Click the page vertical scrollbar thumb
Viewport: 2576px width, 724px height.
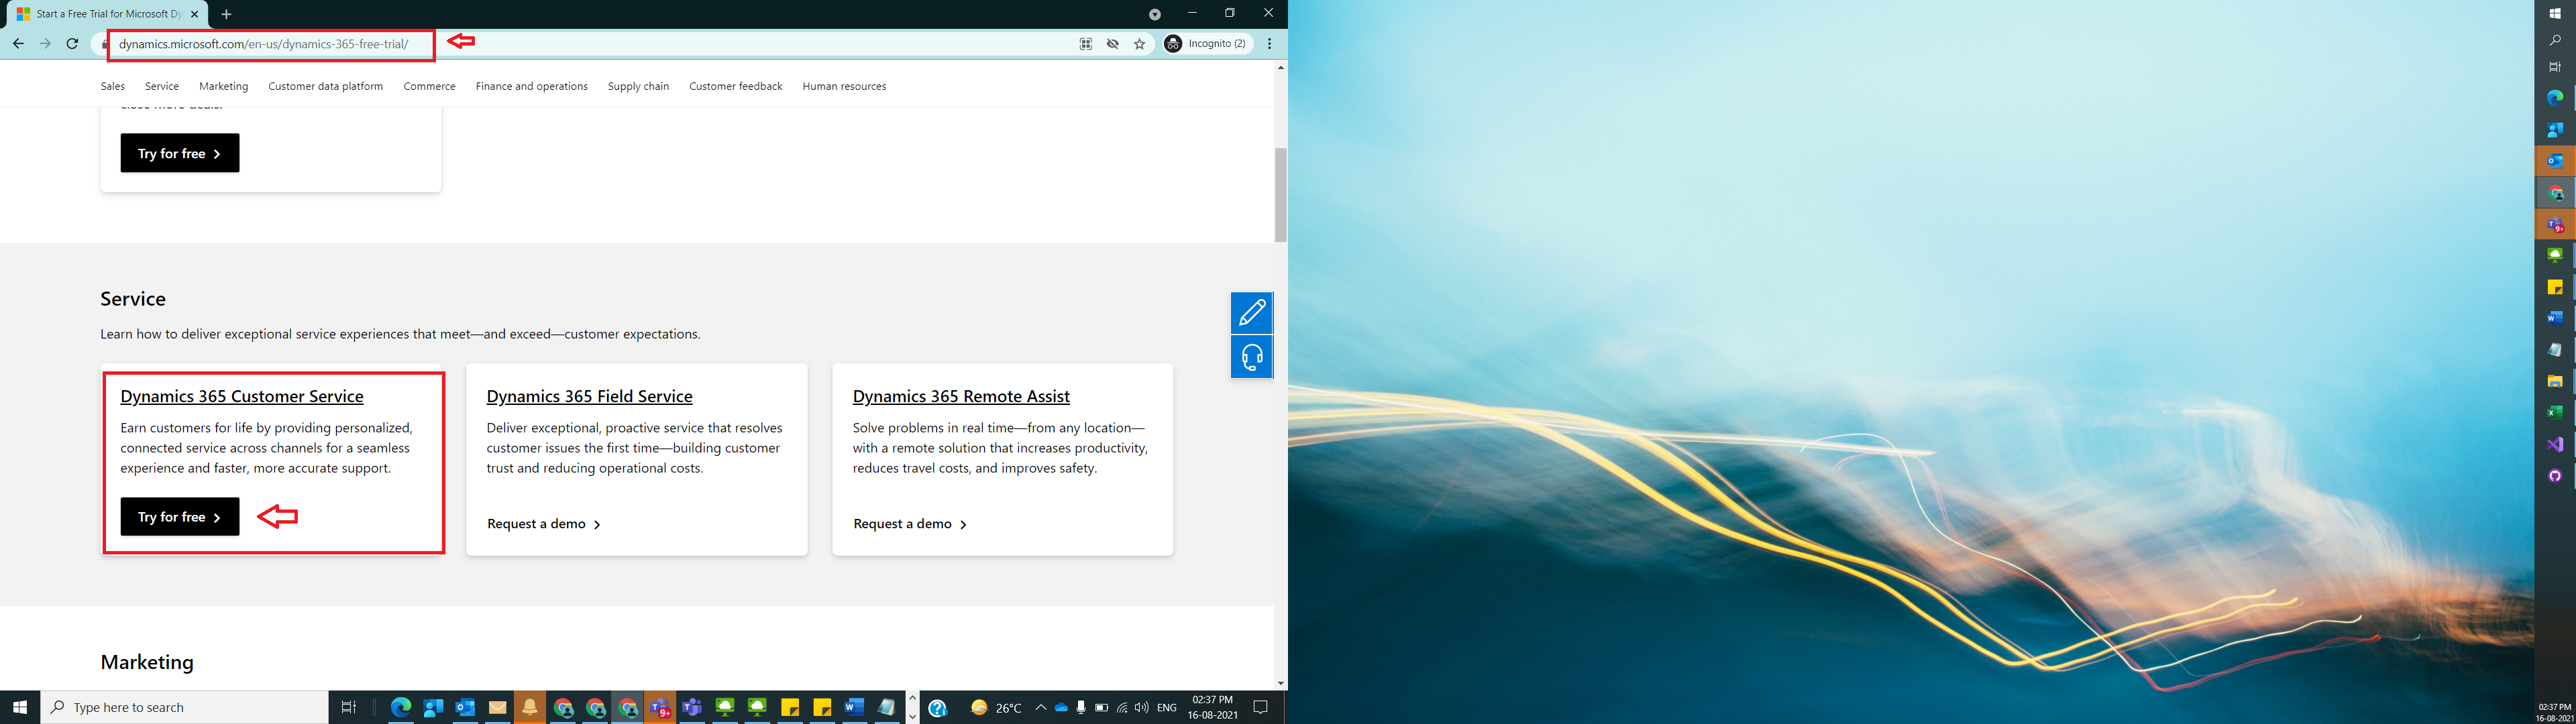(1280, 195)
